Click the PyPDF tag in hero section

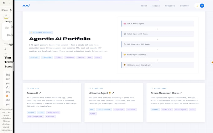pos(98,57)
